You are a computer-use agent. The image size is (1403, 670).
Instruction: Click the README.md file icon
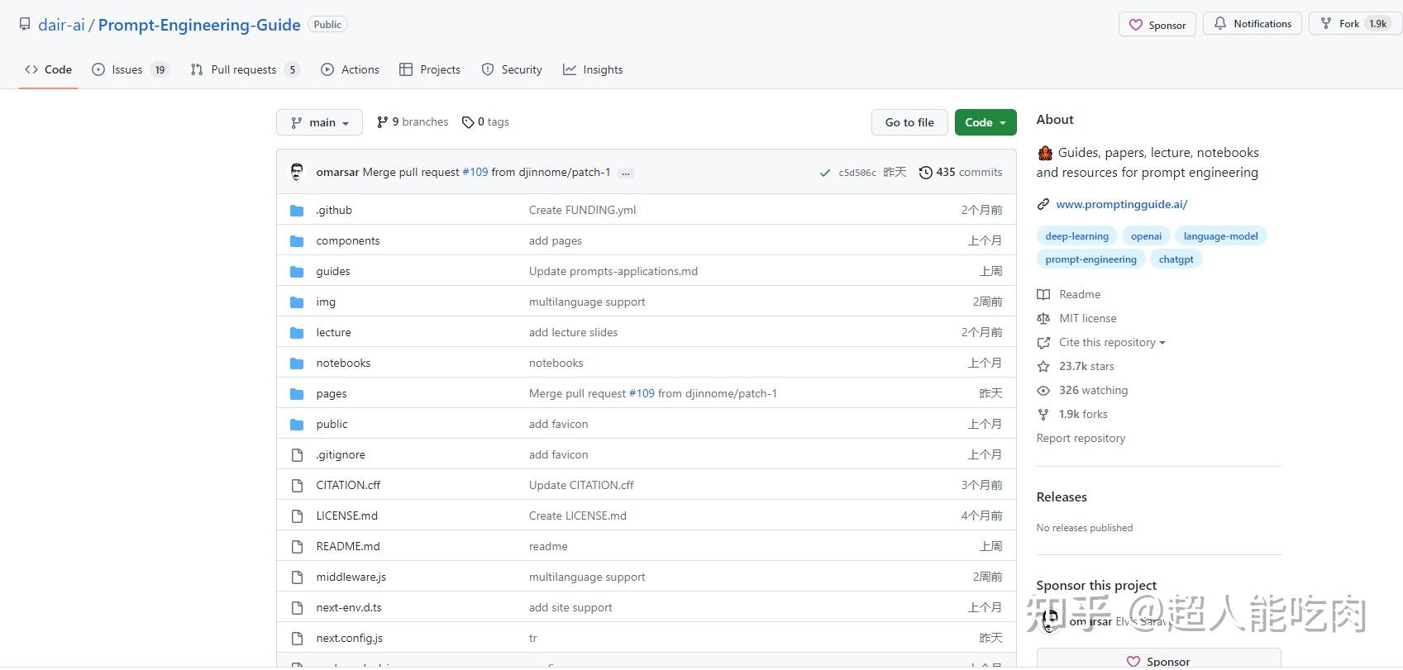pos(297,547)
